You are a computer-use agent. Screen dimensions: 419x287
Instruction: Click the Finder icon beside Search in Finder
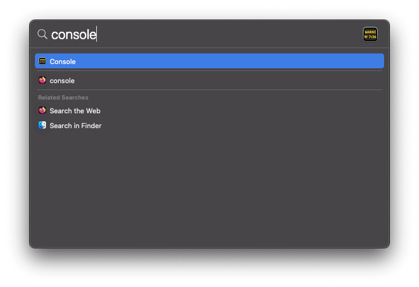tap(43, 125)
